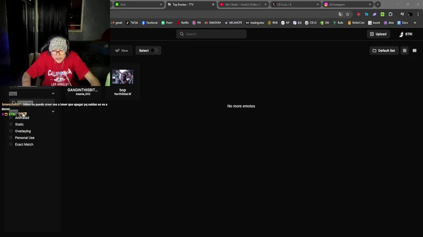The width and height of the screenshot is (423, 237).
Task: Open the kworb bookmark
Action: [374, 23]
